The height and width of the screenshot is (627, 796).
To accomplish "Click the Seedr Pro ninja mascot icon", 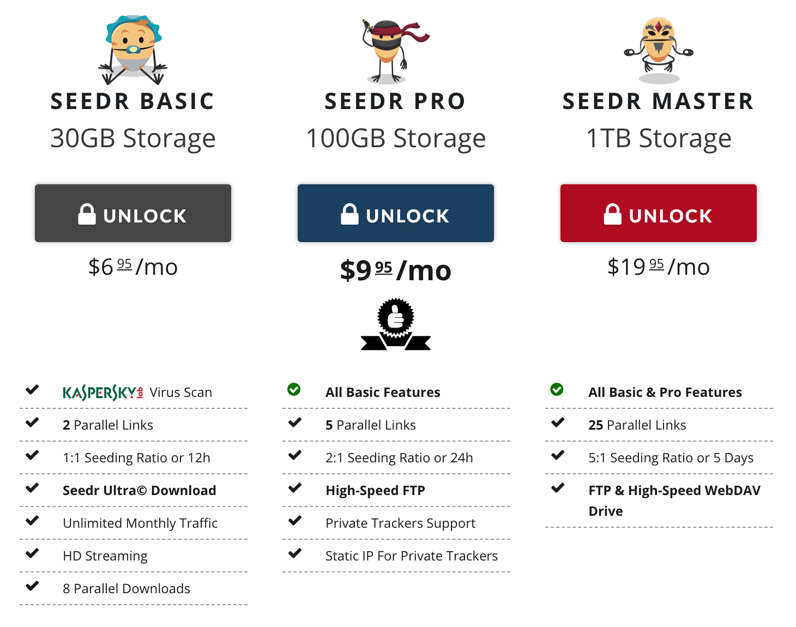I will pos(390,51).
